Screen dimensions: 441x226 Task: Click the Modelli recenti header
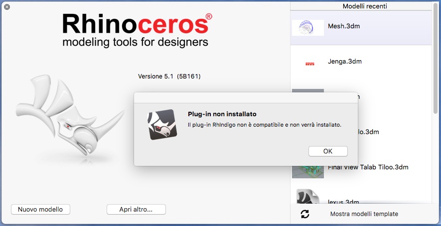pos(365,6)
